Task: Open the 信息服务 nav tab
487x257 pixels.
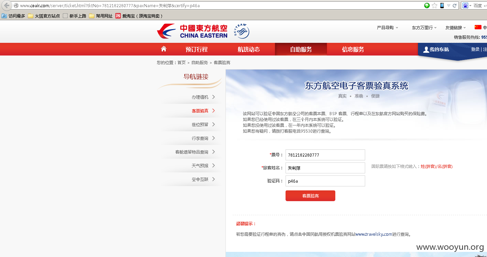Action: tap(353, 49)
